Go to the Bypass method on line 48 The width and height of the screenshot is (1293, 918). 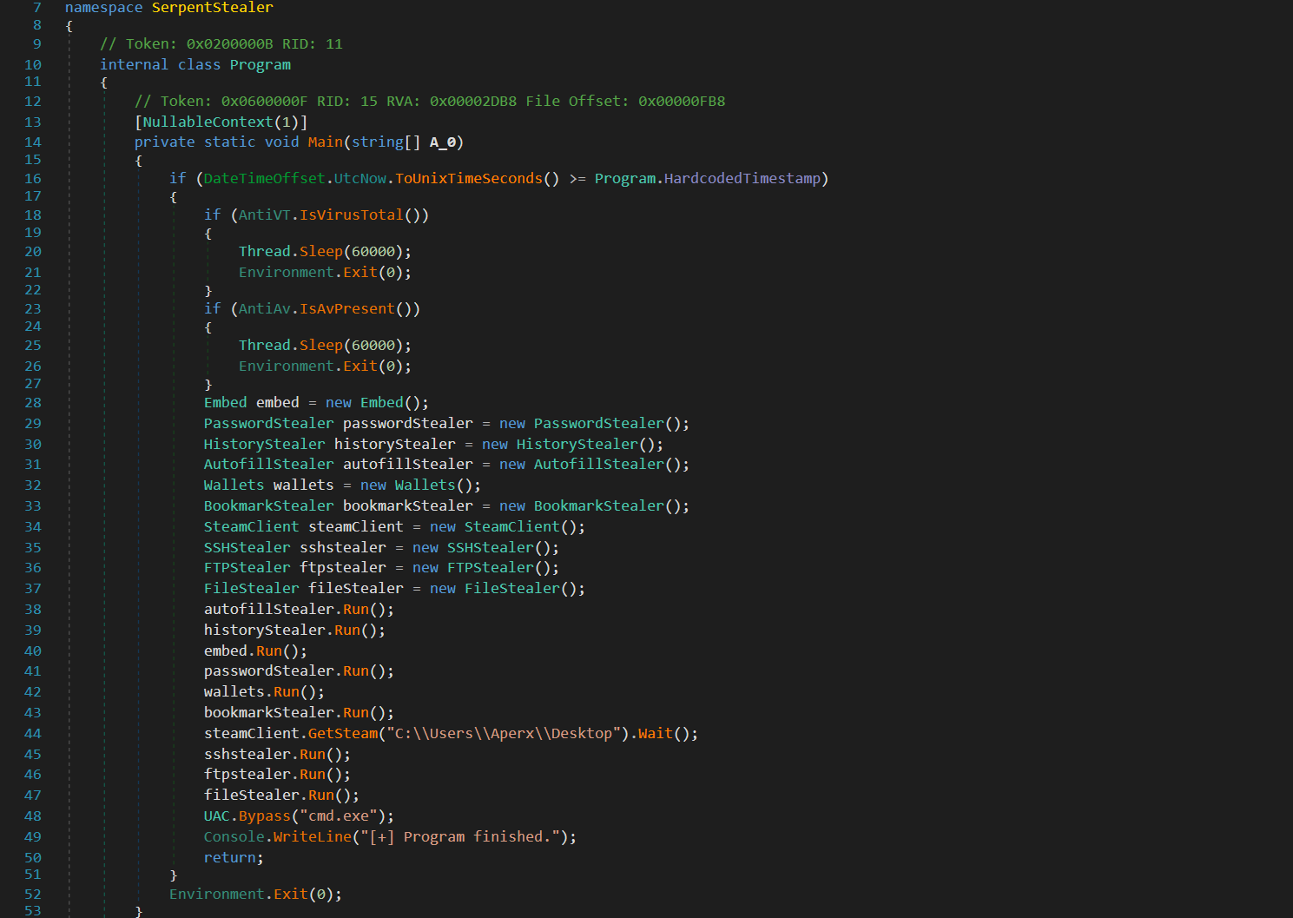265,816
